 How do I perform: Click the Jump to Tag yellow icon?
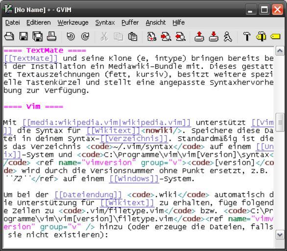(x=275, y=36)
